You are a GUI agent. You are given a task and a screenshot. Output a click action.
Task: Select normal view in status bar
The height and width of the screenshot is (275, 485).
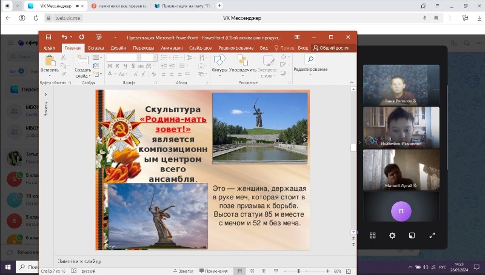[239, 271]
